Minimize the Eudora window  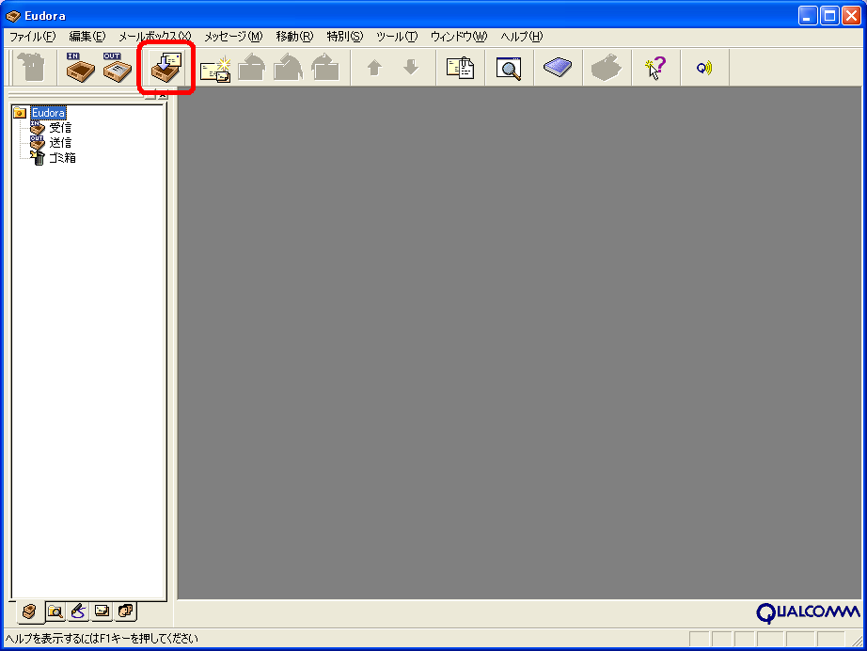coord(808,16)
